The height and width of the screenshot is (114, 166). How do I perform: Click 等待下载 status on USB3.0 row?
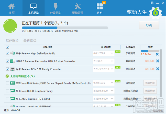click(x=149, y=61)
